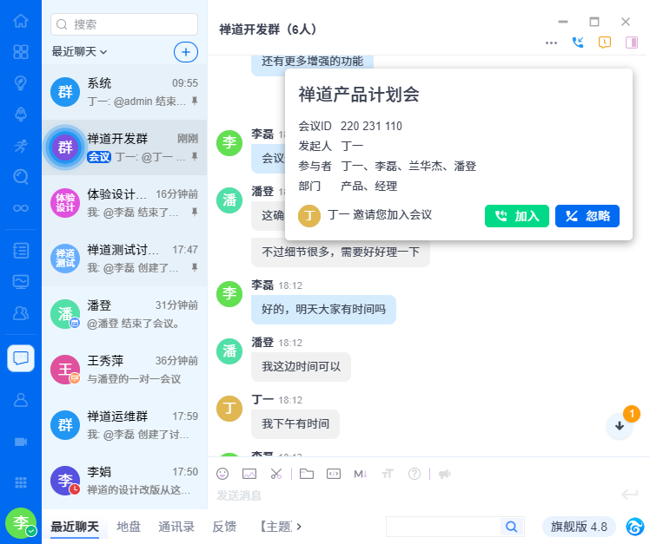Click the 搜索 search field
The height and width of the screenshot is (544, 650).
coord(124,24)
